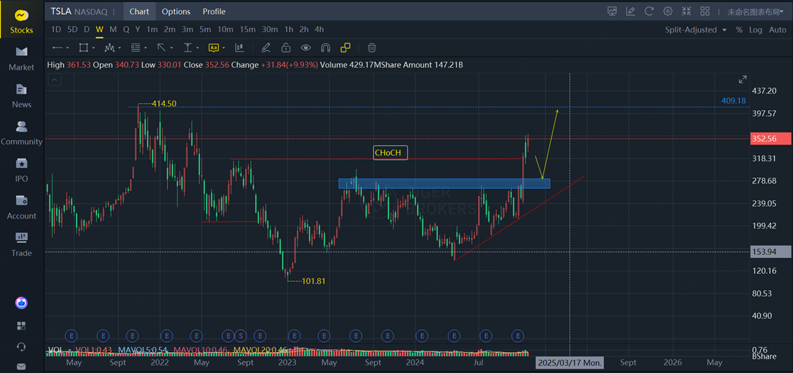This screenshot has height=373, width=793.
Task: Open the multi-chart grid layout icon
Action: tap(705, 11)
